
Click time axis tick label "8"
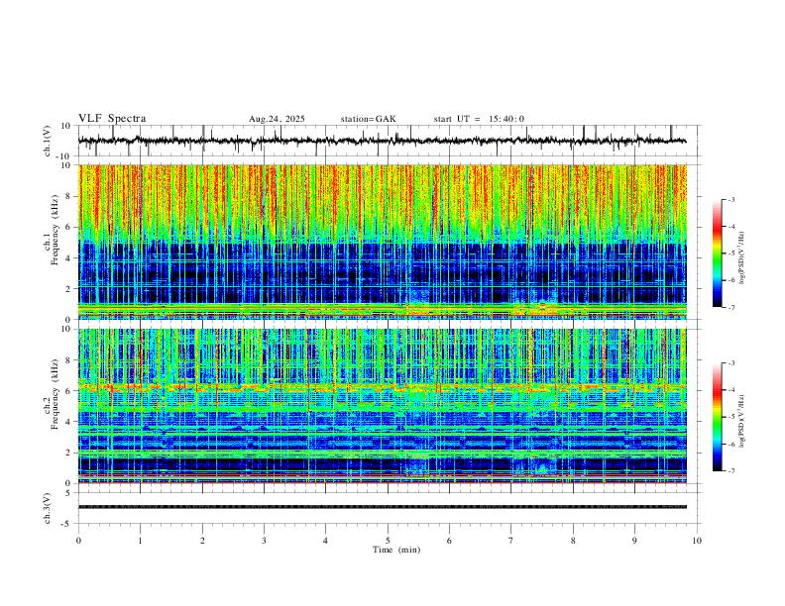(x=573, y=541)
